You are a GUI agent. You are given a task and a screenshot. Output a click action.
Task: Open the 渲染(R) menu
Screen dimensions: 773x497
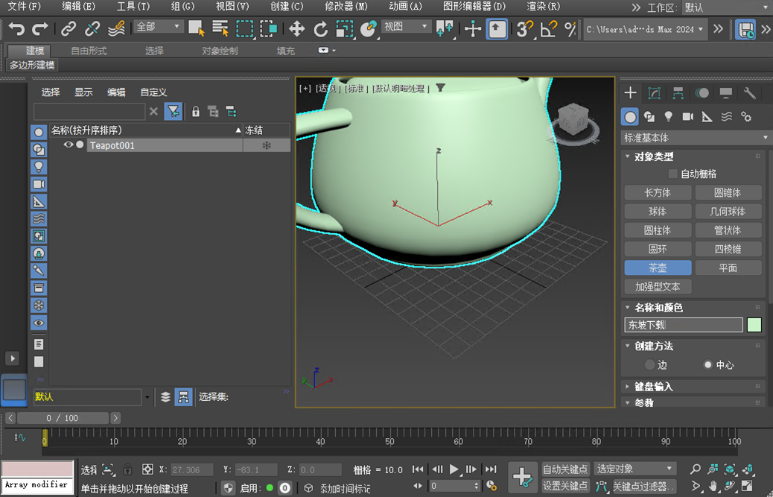(x=544, y=7)
